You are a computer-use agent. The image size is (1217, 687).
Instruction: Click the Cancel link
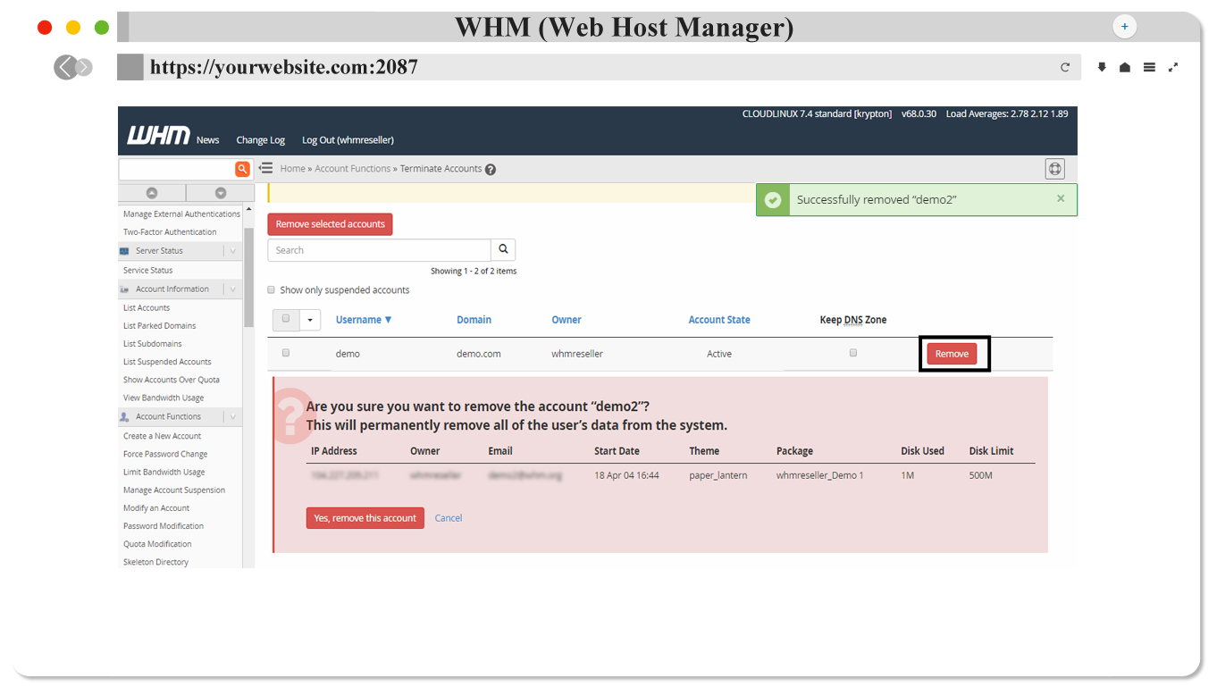click(x=449, y=518)
